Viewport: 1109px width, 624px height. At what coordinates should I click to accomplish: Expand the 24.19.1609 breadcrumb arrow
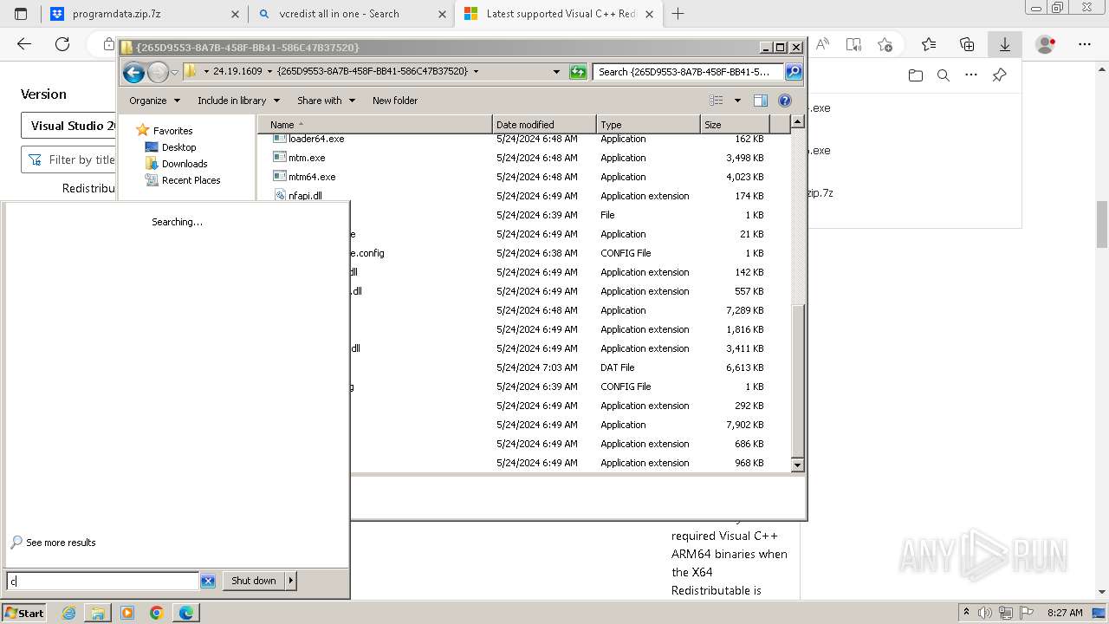(x=269, y=71)
